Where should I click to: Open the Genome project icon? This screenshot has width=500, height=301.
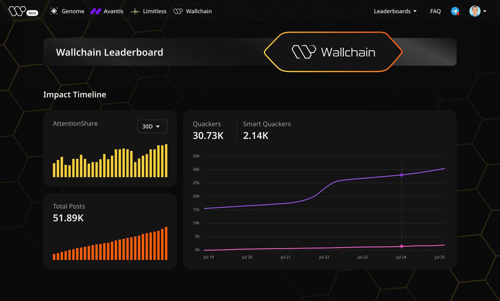[x=54, y=11]
